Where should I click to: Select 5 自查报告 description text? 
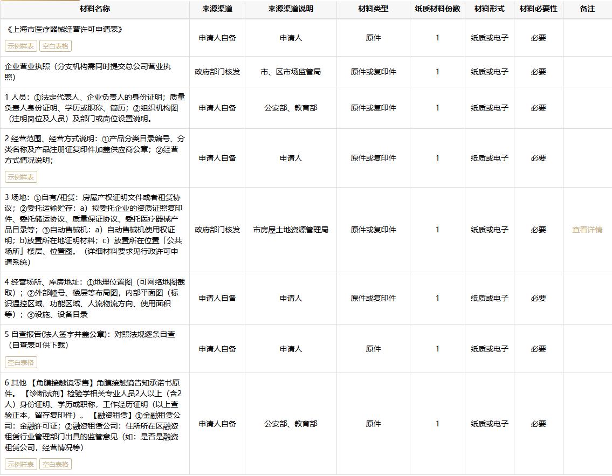point(90,340)
